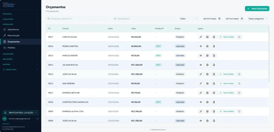Image resolution: width=274 pixels, height=132 pixels.
Task: View quote 0016 with eye icon
Action: pos(201,46)
